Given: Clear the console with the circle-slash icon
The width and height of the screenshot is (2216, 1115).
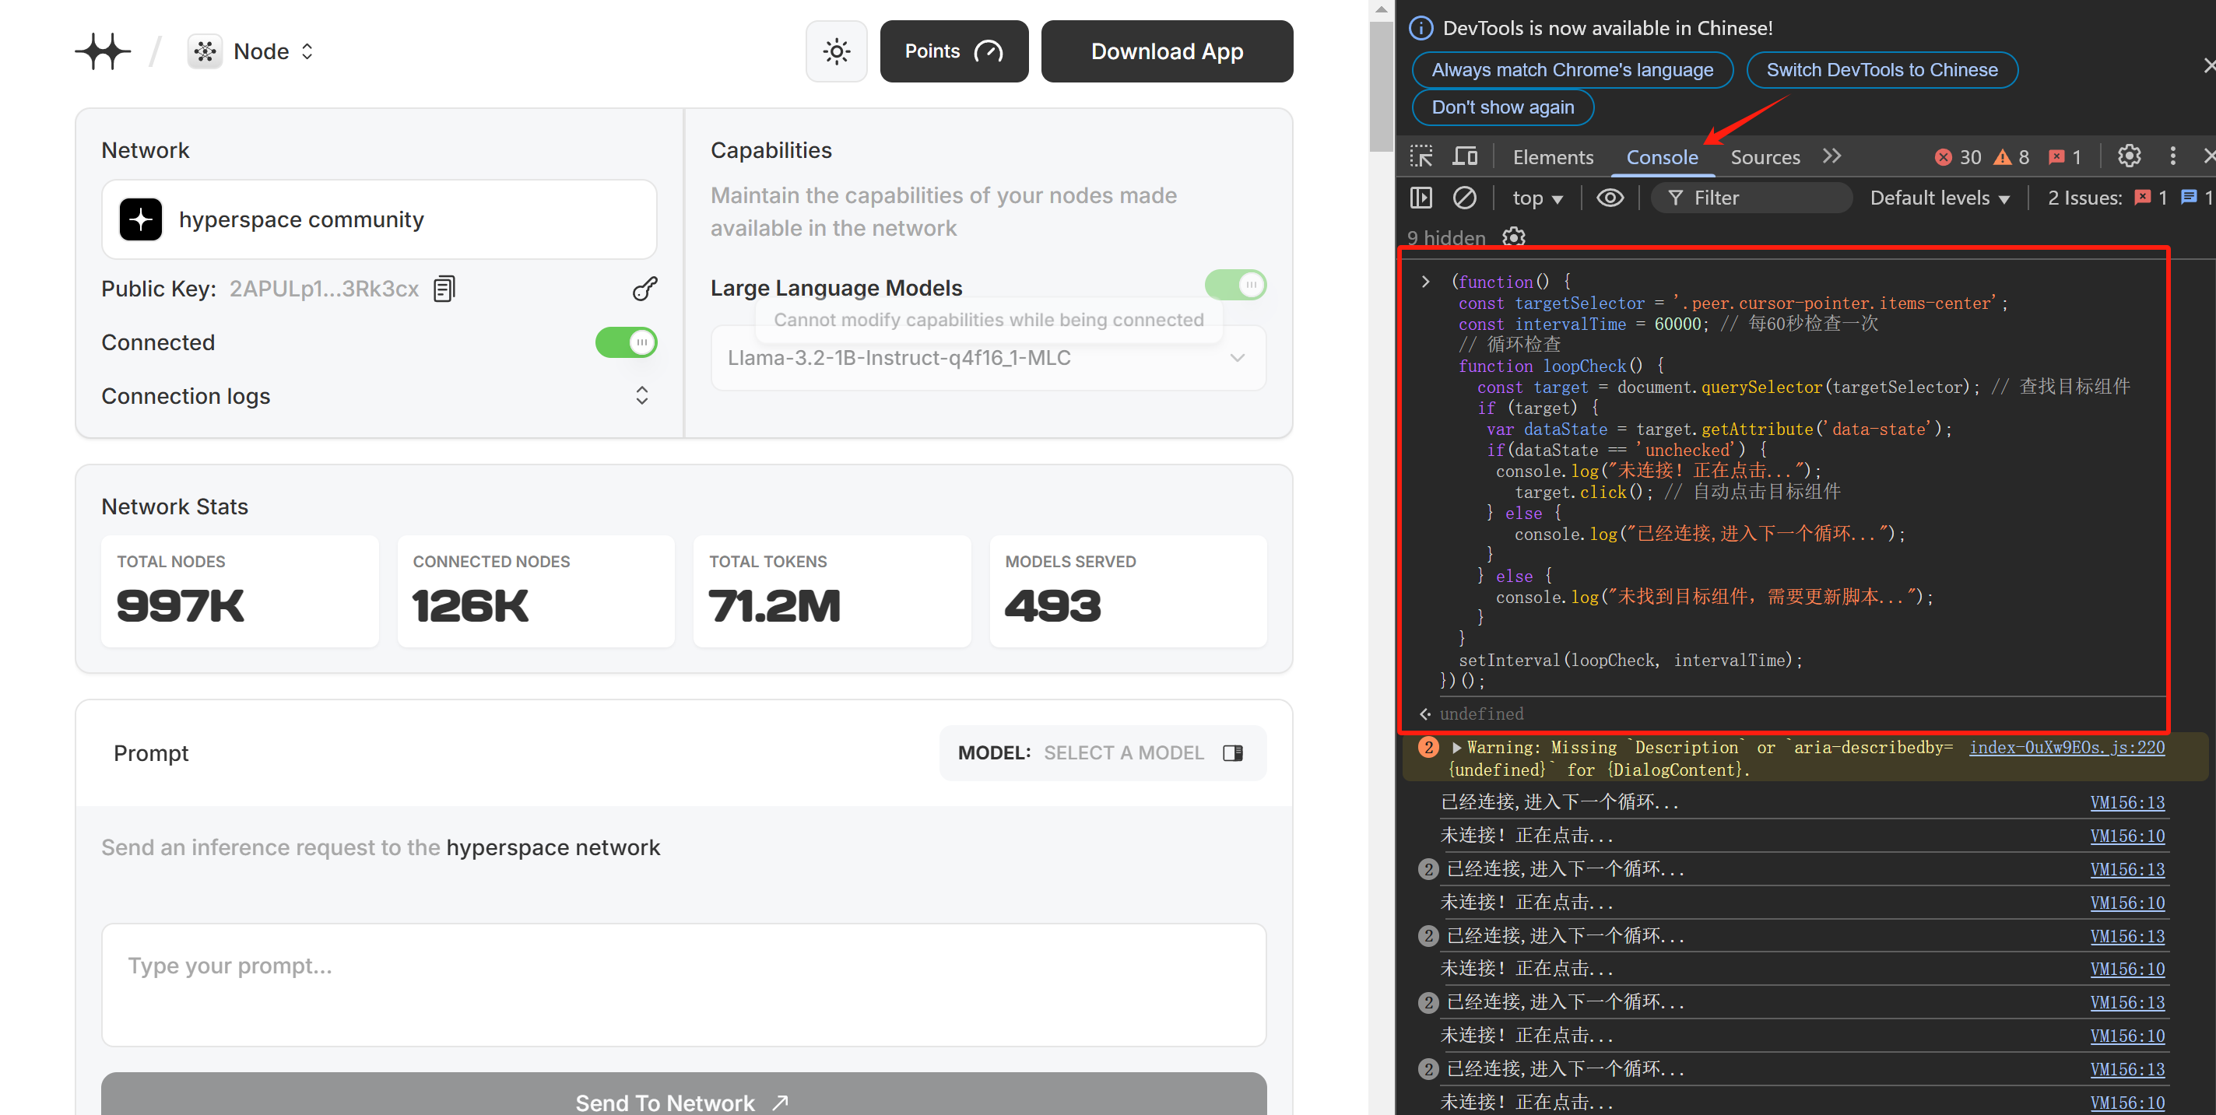Looking at the screenshot, I should click(x=1464, y=198).
